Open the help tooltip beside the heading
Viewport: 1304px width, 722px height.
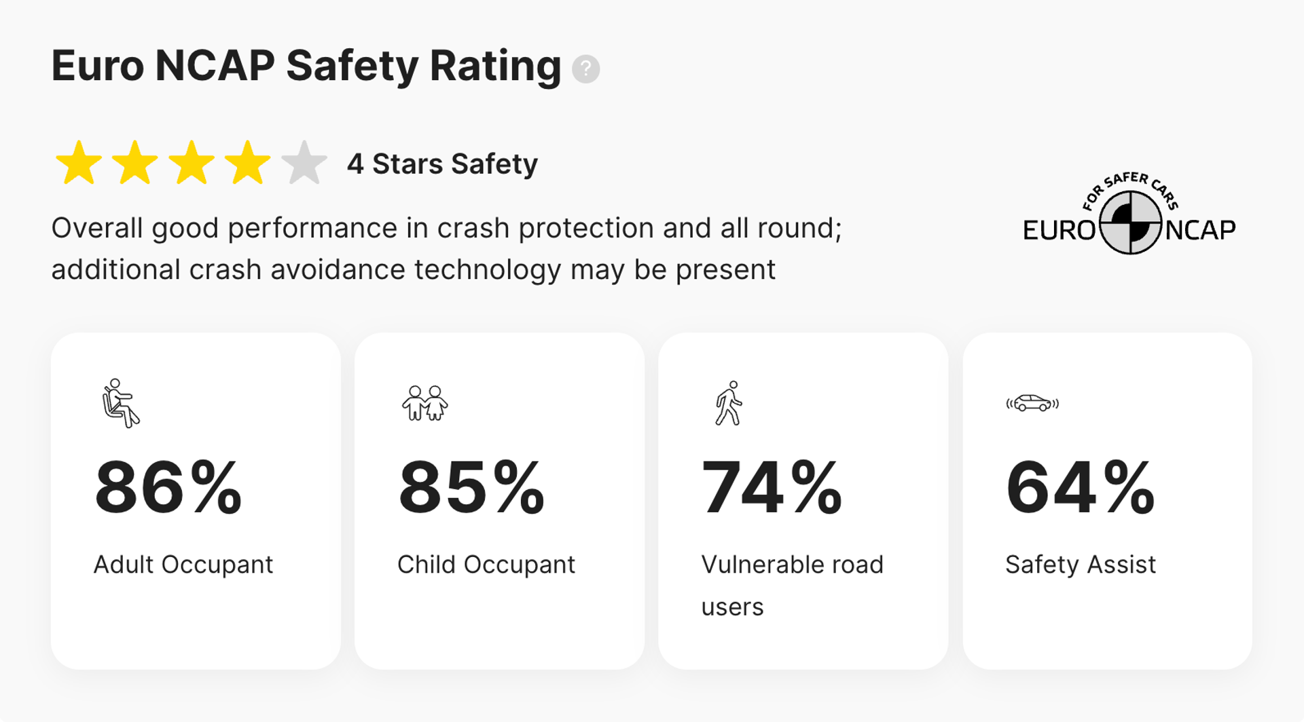pos(585,68)
